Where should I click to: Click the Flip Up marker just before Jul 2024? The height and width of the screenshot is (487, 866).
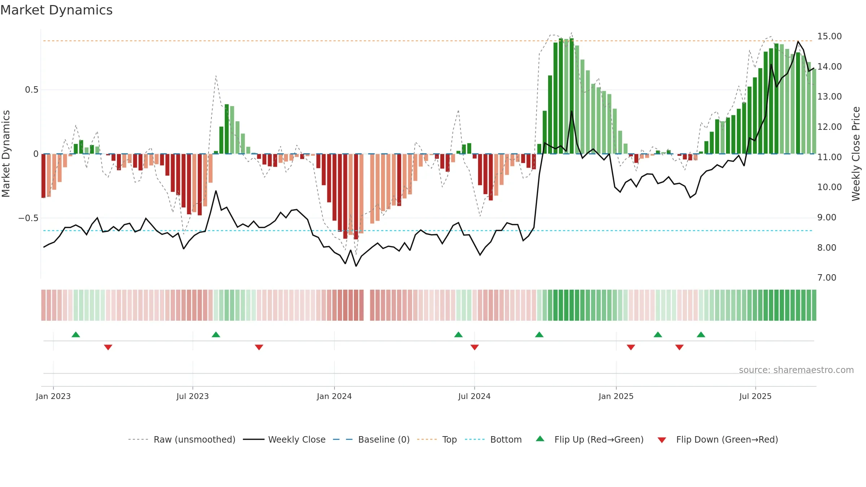pyautogui.click(x=458, y=334)
